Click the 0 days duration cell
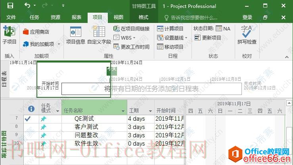 (x=141, y=144)
